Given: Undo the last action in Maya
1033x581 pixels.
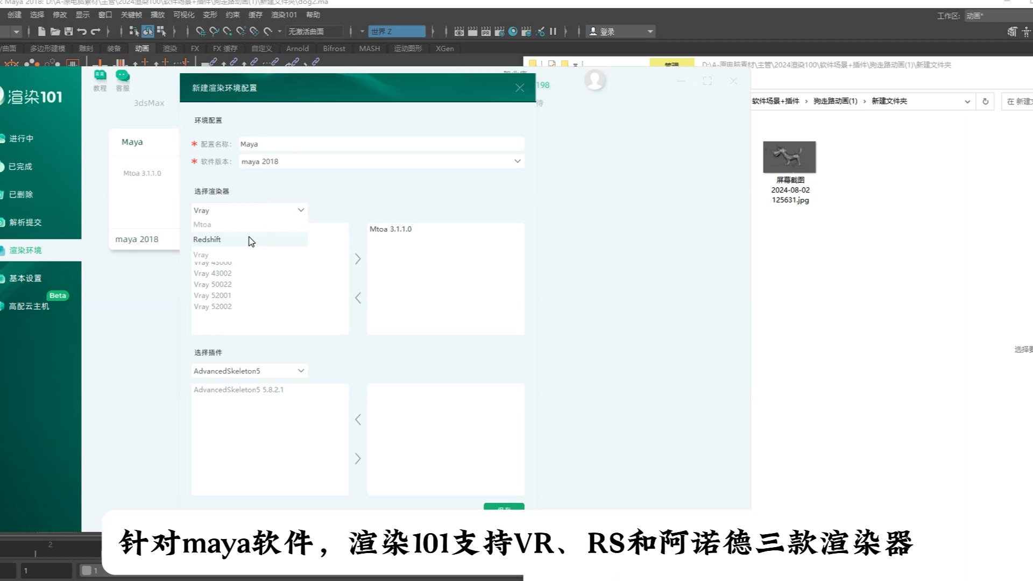Looking at the screenshot, I should pos(82,32).
